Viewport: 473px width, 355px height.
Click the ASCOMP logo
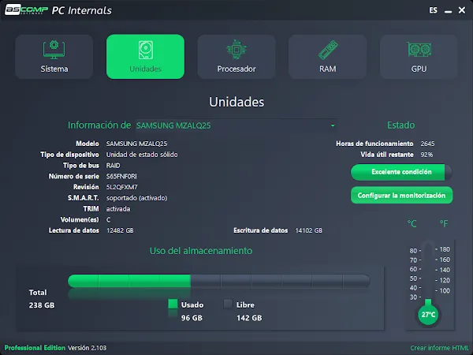(x=26, y=9)
